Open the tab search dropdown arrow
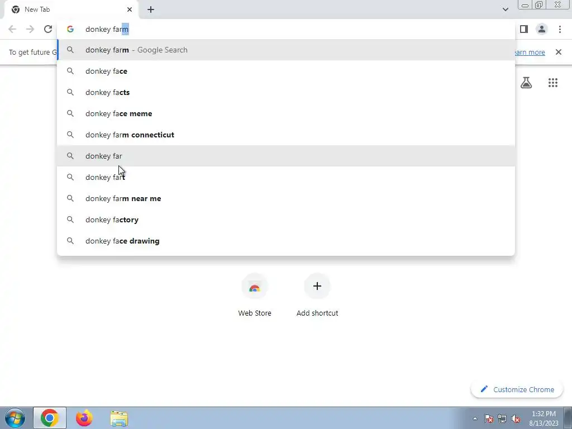Image resolution: width=572 pixels, height=429 pixels. coord(505,9)
